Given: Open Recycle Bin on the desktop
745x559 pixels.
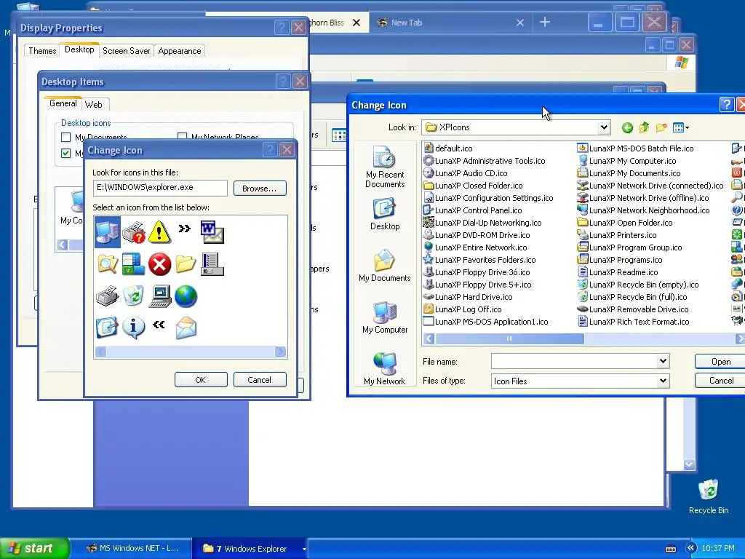Looking at the screenshot, I should 709,496.
